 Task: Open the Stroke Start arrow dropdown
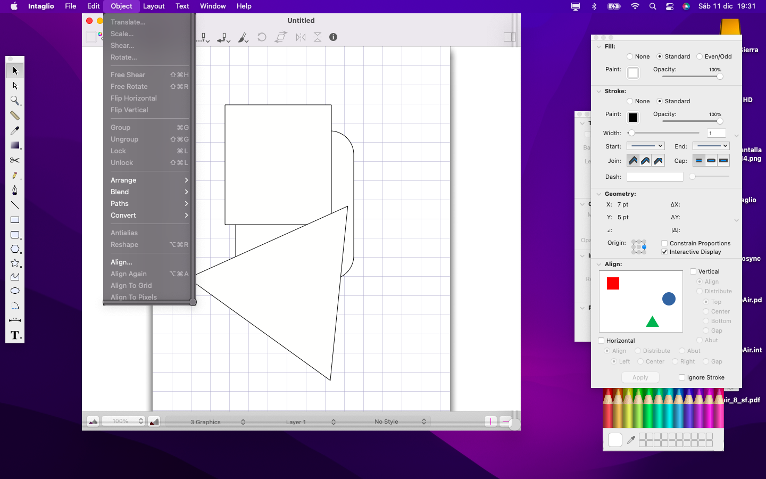pyautogui.click(x=646, y=146)
